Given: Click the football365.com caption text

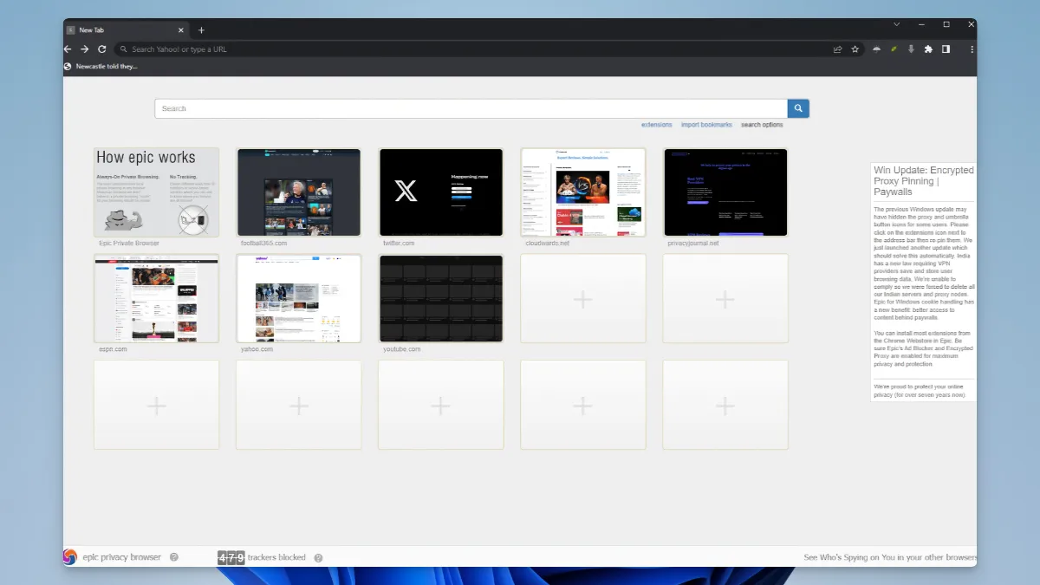Looking at the screenshot, I should [x=263, y=244].
